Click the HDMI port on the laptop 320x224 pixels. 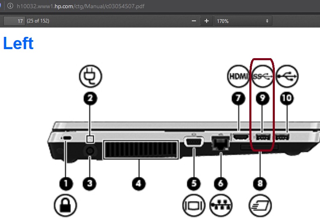click(241, 137)
